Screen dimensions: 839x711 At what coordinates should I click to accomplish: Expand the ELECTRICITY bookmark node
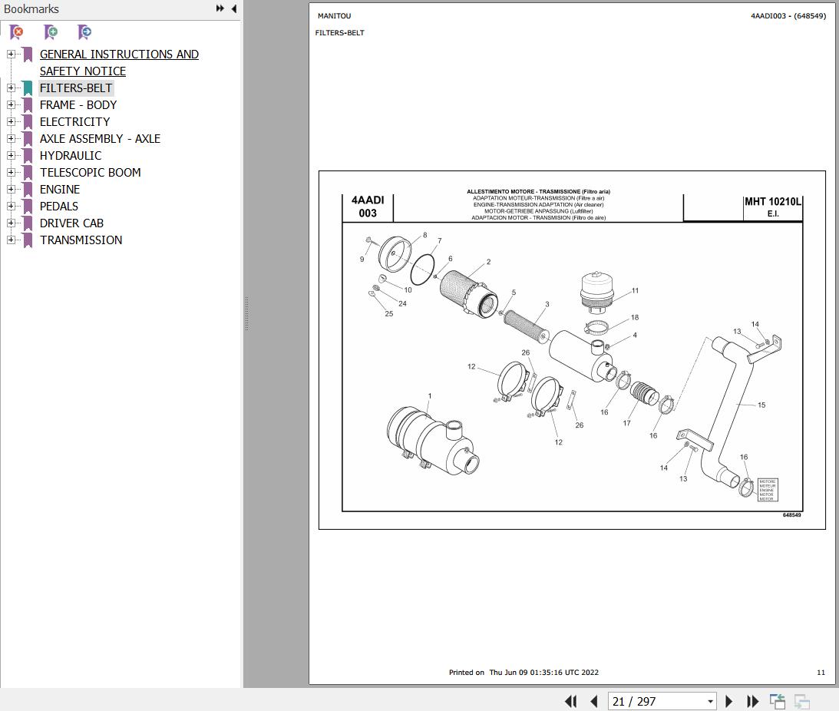pos(11,121)
